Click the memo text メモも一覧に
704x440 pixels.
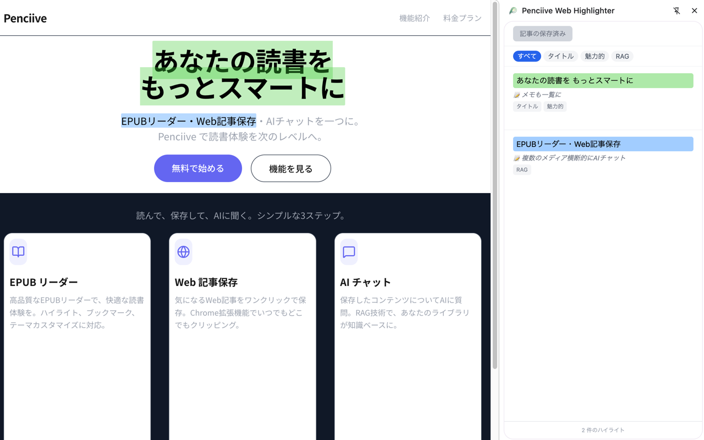[x=541, y=95]
